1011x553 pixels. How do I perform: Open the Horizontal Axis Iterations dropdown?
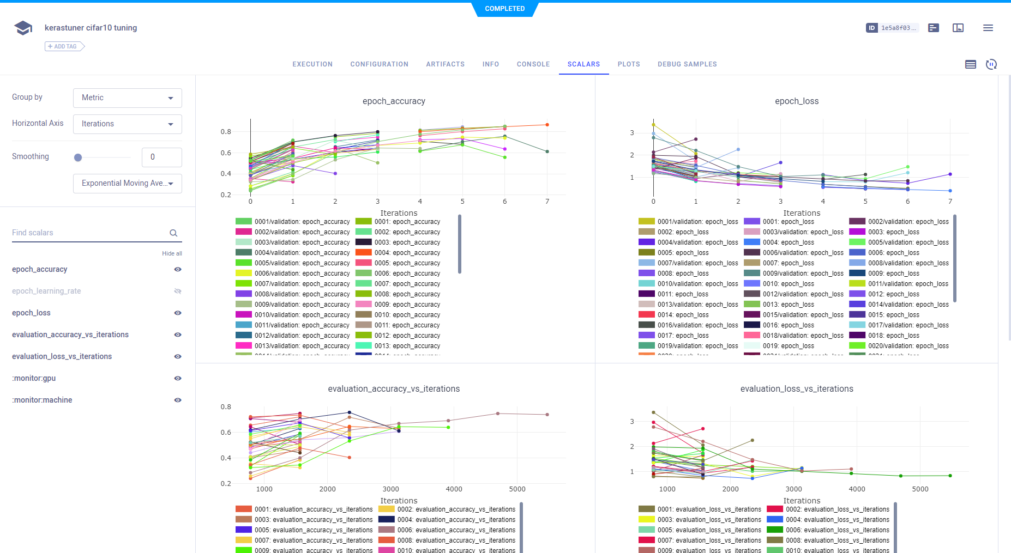coord(128,124)
